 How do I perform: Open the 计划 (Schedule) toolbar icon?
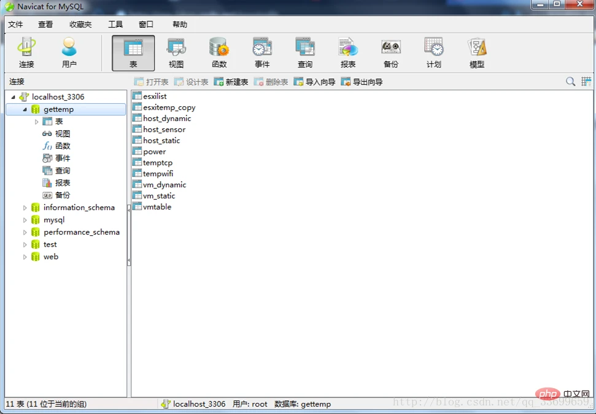434,53
